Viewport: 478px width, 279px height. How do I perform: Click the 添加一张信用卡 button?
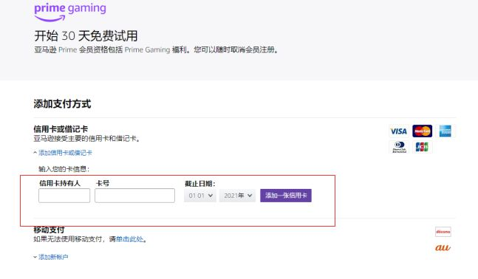coord(286,196)
